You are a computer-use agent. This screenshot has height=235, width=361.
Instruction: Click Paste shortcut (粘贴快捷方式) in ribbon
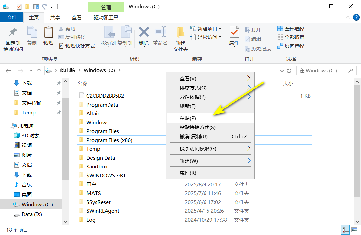(x=77, y=46)
